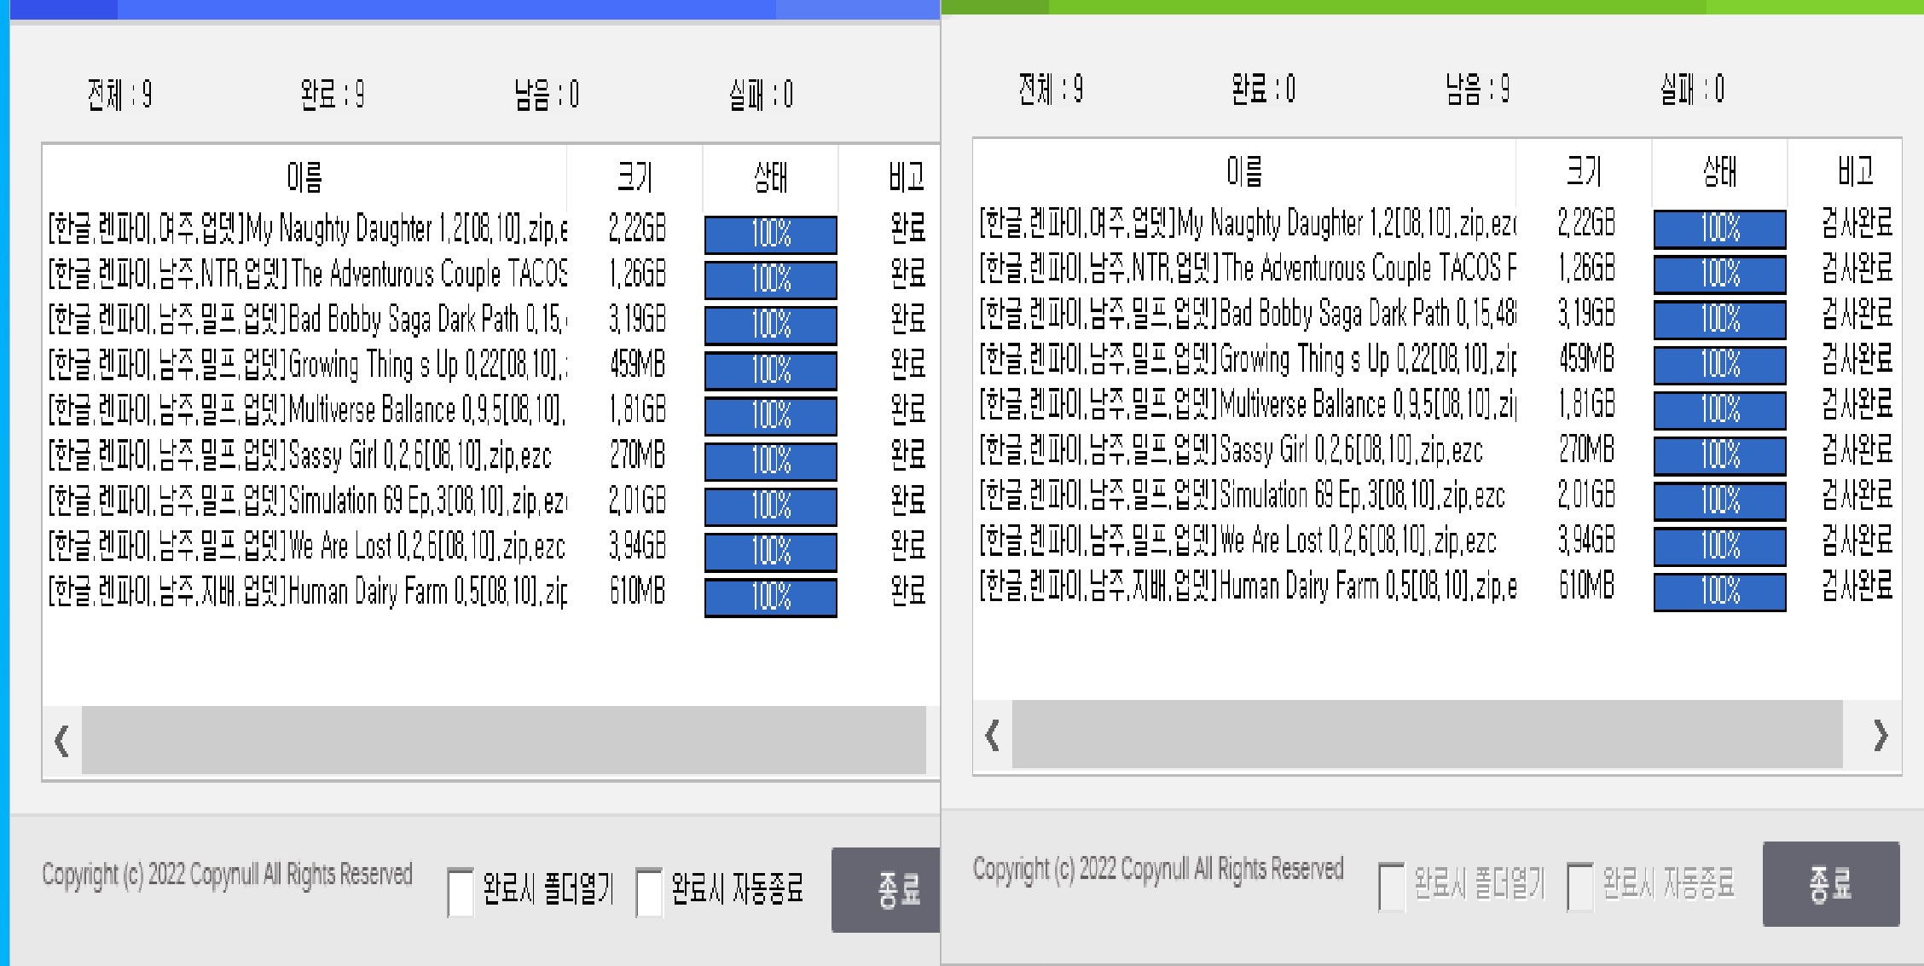Click progress bar of Human Dairy Farm left
This screenshot has height=966, width=1924.
(x=770, y=597)
